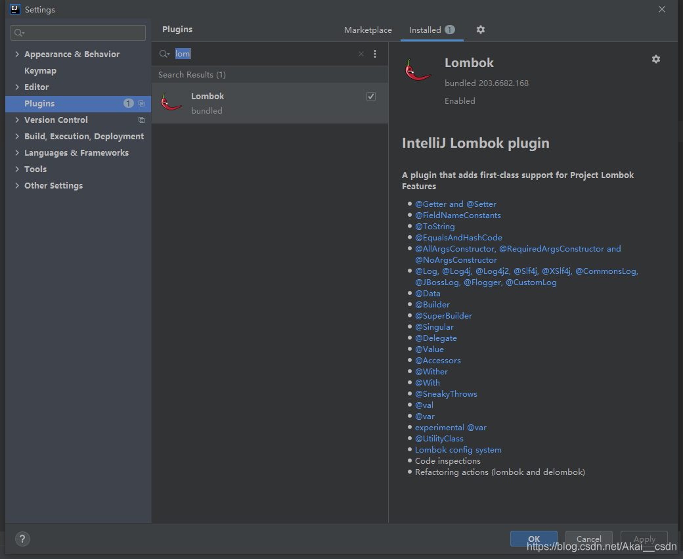
Task: Open the @val link
Action: [x=424, y=405]
